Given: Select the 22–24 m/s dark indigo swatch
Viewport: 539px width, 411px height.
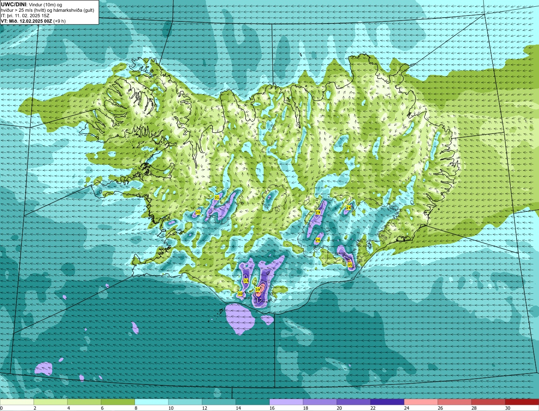Looking at the screenshot, I should click(387, 402).
